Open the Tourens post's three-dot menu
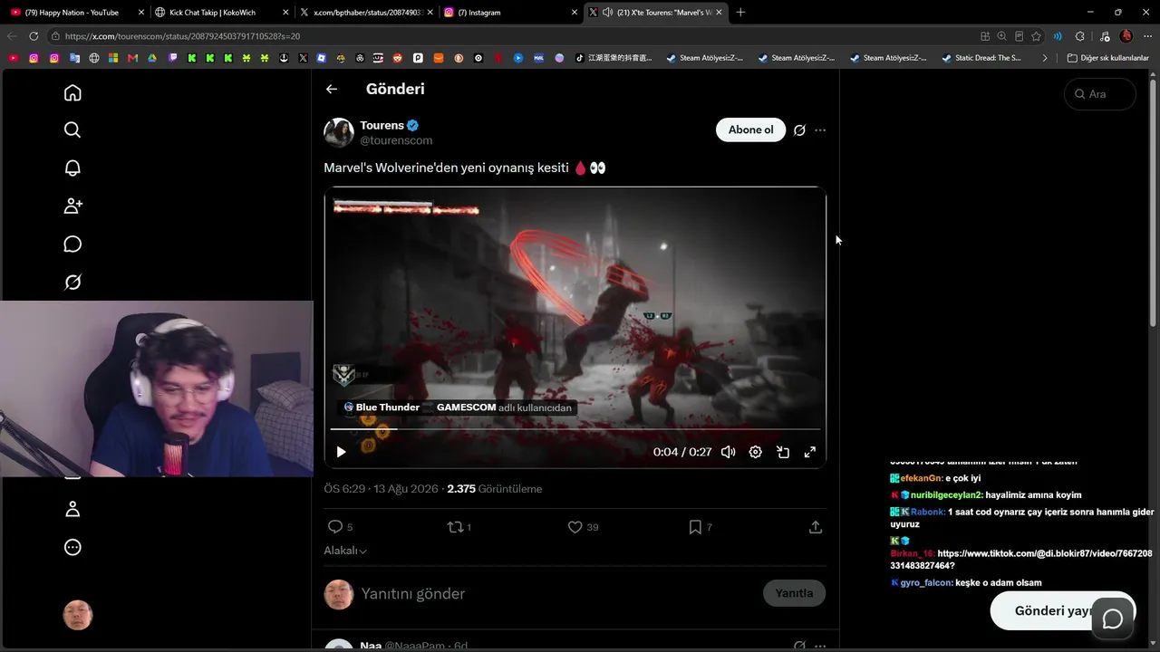The image size is (1160, 652). point(820,129)
